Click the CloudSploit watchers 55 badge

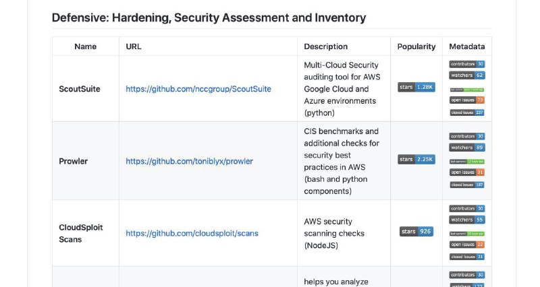[467, 220]
